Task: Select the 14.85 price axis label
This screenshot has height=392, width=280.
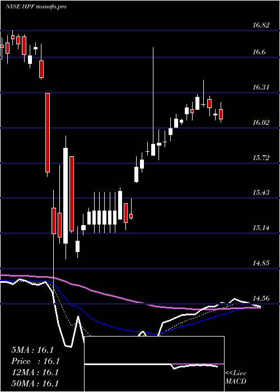Action: point(261,263)
